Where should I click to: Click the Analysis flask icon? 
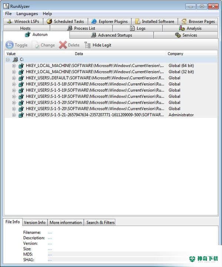(182, 28)
